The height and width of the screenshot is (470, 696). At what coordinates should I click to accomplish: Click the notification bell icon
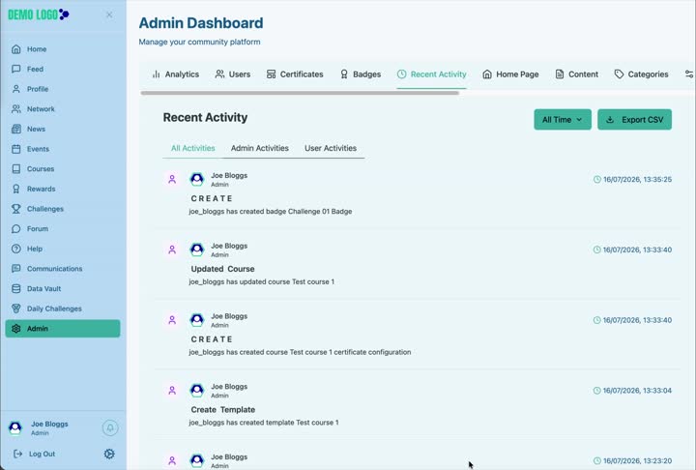[x=110, y=427]
